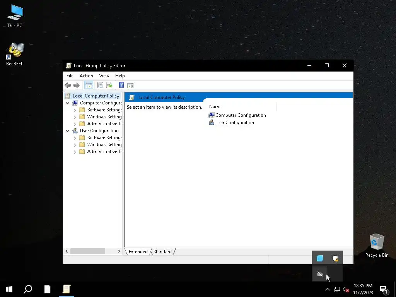This screenshot has height=297, width=396.
Task: Open the View menu
Action: [x=104, y=76]
